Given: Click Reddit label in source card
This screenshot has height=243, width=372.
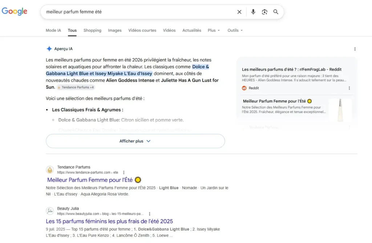Looking at the screenshot, I should 254,88.
